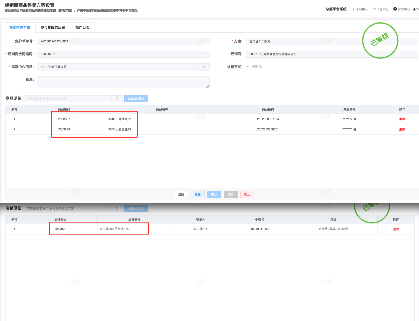
Task: Click the 确认 button
Action: point(214,194)
